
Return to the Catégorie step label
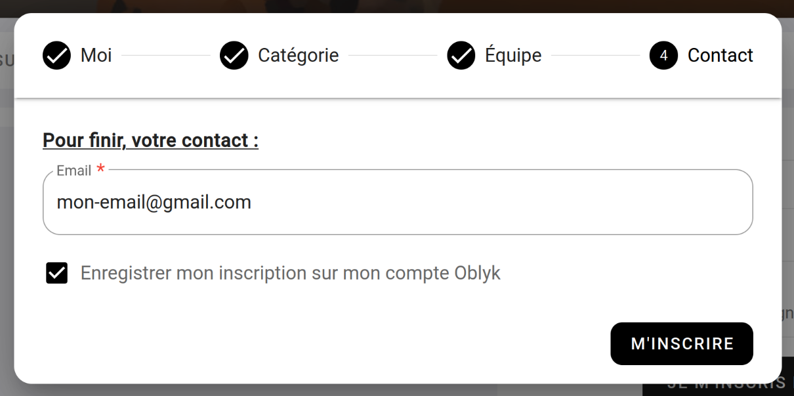pos(298,55)
